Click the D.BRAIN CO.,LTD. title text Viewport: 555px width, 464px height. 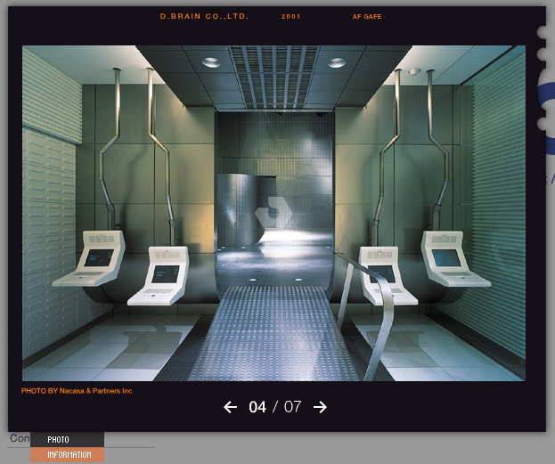pos(204,16)
